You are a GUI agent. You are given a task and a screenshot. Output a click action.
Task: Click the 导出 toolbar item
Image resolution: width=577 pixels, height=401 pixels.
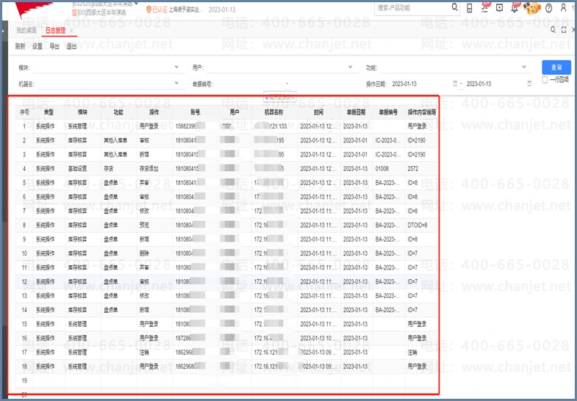pyautogui.click(x=54, y=46)
